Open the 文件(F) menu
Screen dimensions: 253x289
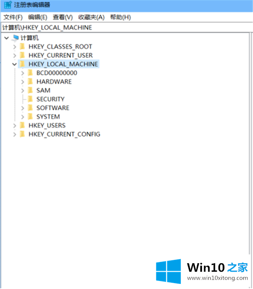click(13, 17)
